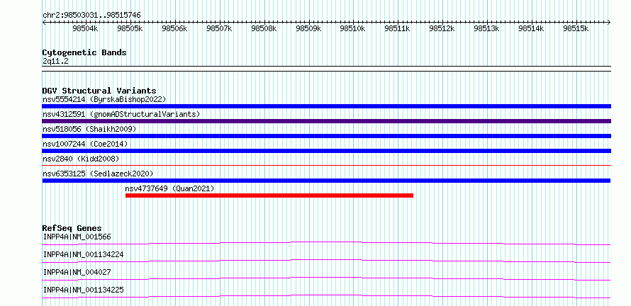Click the INPP4A|NM_001134224 transcript label
Image resolution: width=631 pixels, height=306 pixels.
point(83,254)
